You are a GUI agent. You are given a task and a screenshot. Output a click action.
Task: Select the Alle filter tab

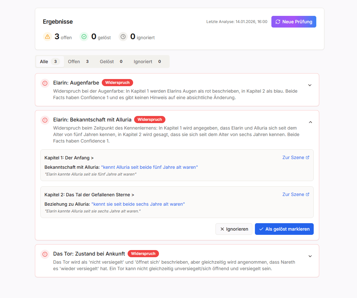(50, 62)
